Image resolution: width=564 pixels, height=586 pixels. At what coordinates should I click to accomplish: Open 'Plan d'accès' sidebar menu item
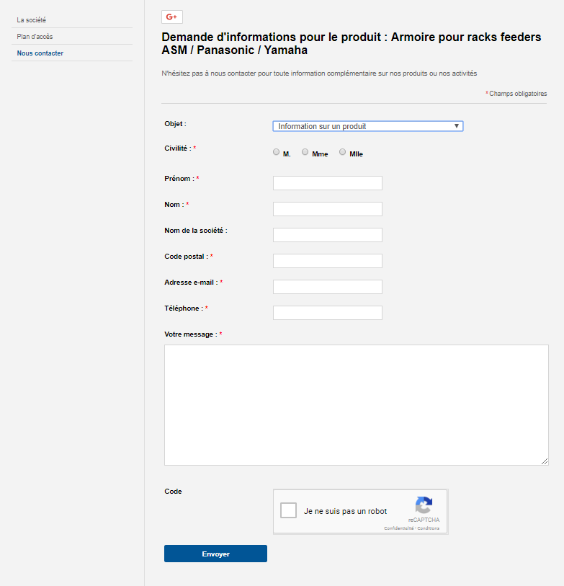pyautogui.click(x=35, y=37)
